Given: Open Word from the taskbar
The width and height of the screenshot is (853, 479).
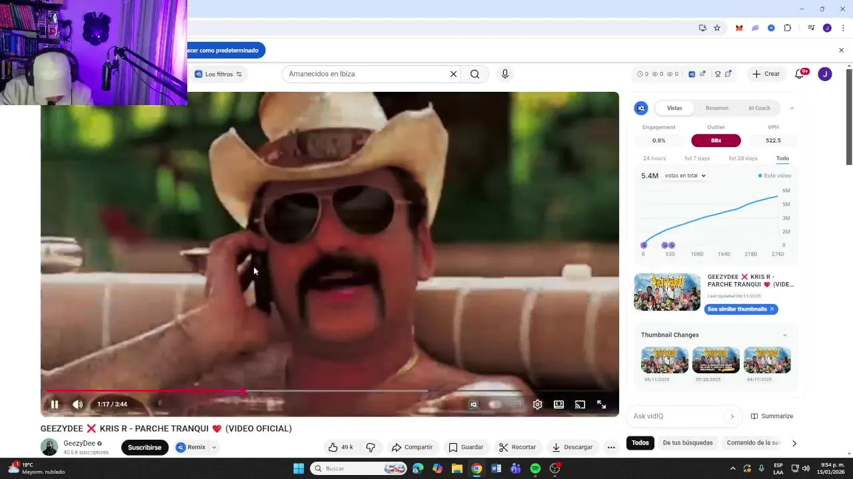Looking at the screenshot, I should pyautogui.click(x=496, y=468).
